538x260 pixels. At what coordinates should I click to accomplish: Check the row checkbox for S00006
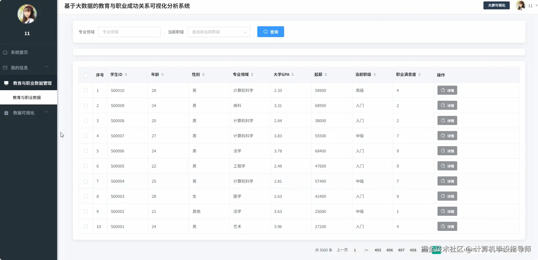pos(86,151)
